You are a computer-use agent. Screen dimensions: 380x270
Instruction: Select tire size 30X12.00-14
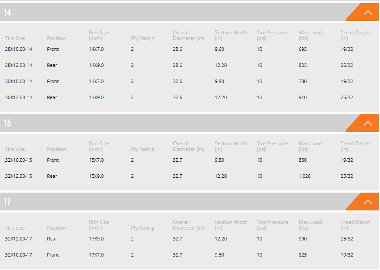[x=18, y=97]
